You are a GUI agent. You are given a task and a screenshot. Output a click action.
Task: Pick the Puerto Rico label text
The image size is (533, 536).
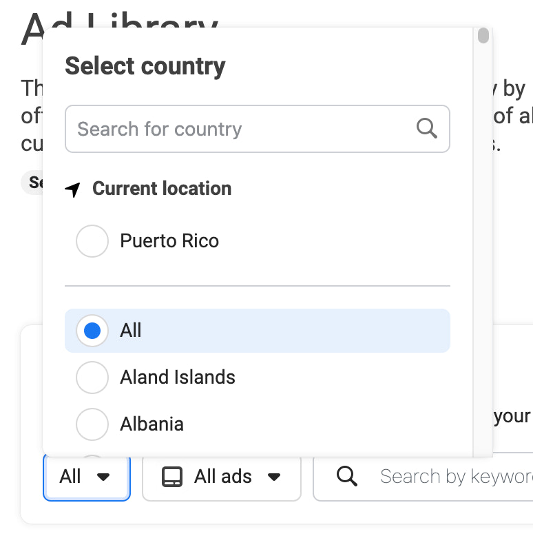(x=169, y=241)
